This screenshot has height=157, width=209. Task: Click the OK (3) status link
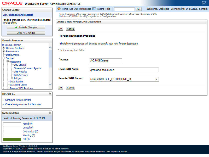click(26, 139)
